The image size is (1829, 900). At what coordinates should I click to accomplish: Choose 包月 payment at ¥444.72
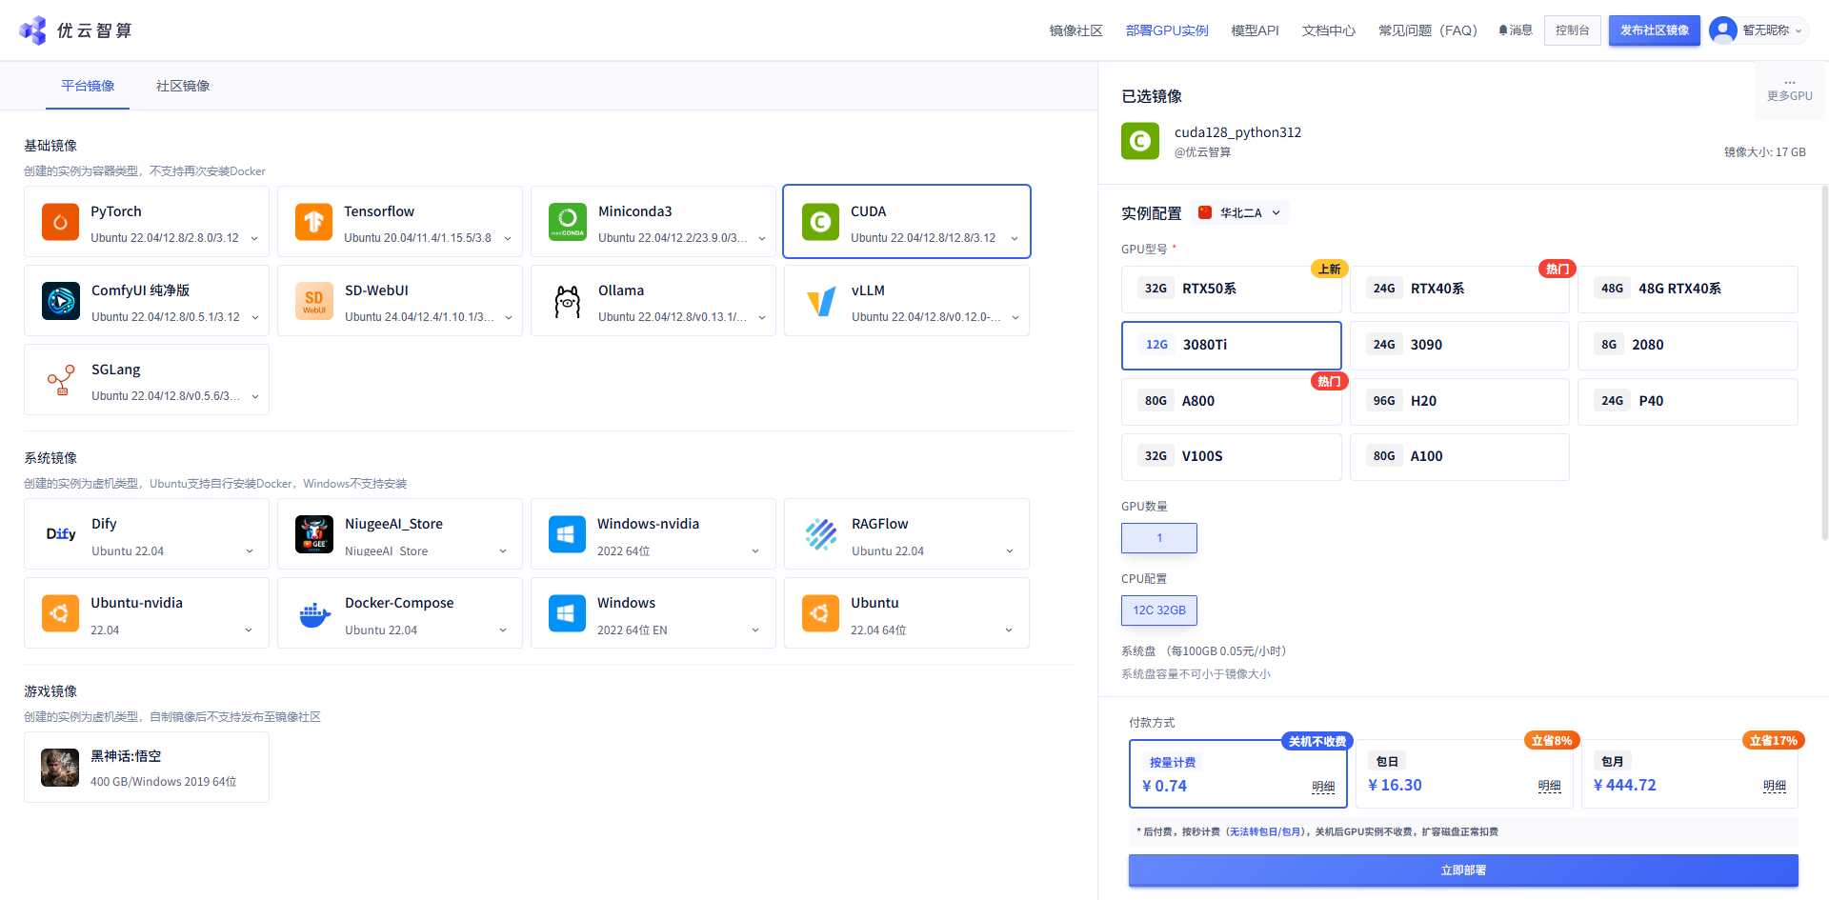[x=1690, y=773]
